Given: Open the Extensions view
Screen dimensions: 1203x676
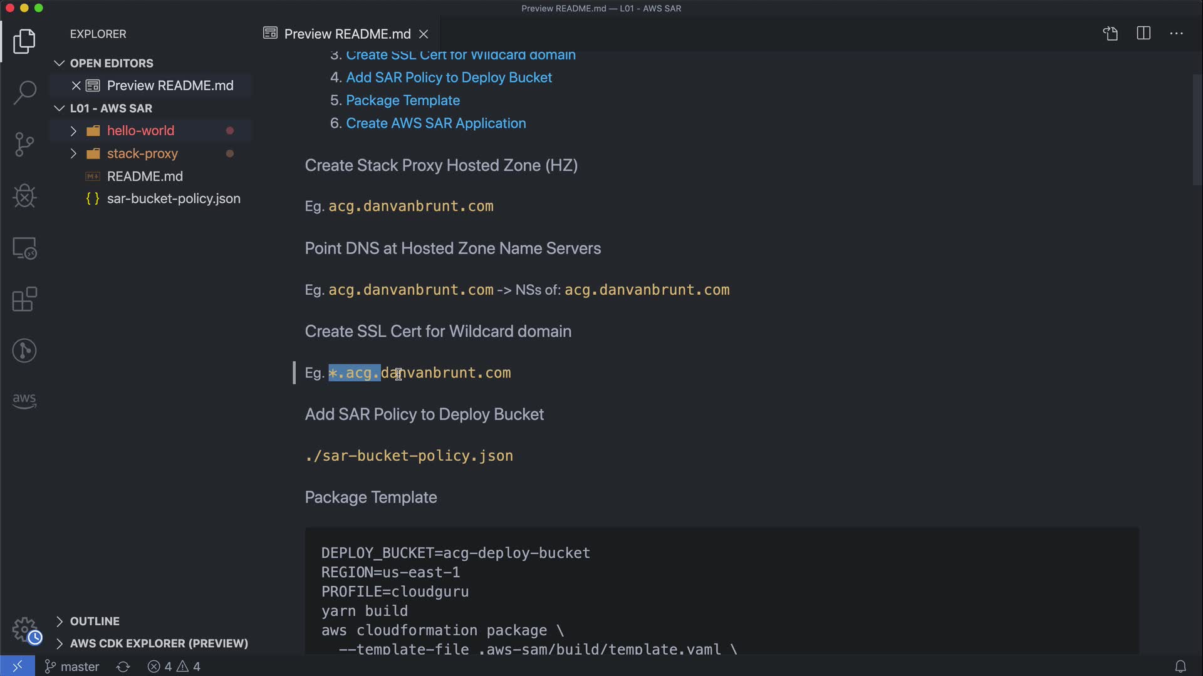Looking at the screenshot, I should point(24,299).
